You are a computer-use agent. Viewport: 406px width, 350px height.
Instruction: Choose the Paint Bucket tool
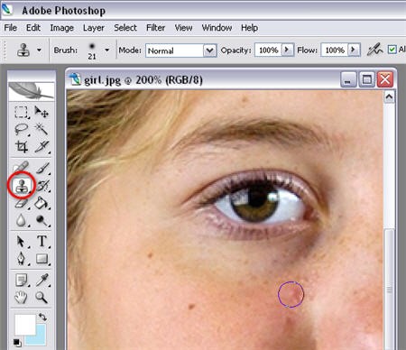tap(42, 203)
